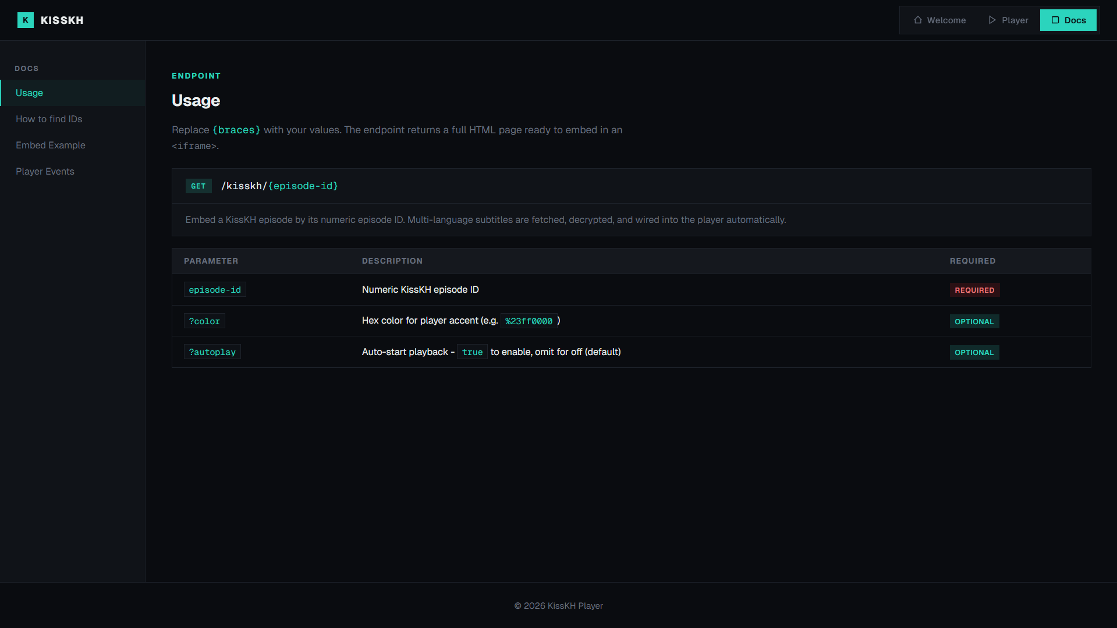Click the /kisskh/{episode-id} endpoint path
This screenshot has height=628, width=1117.
coord(279,186)
